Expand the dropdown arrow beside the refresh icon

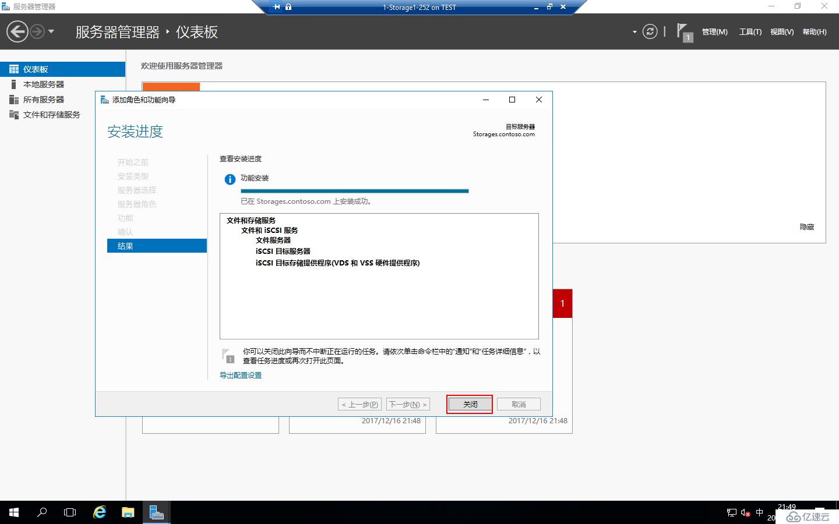point(634,32)
